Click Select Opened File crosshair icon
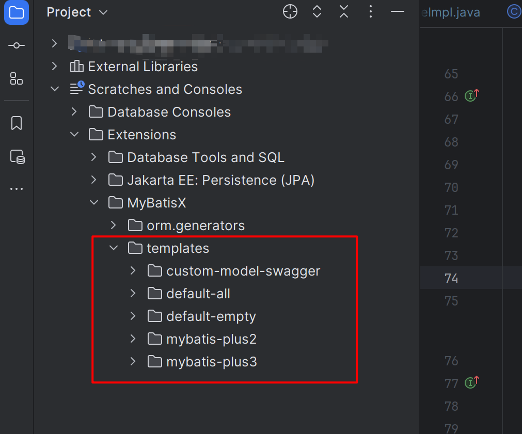Image resolution: width=522 pixels, height=434 pixels. pos(290,12)
